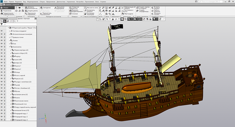Expand the Системы координат tree node

[x=10, y=31]
